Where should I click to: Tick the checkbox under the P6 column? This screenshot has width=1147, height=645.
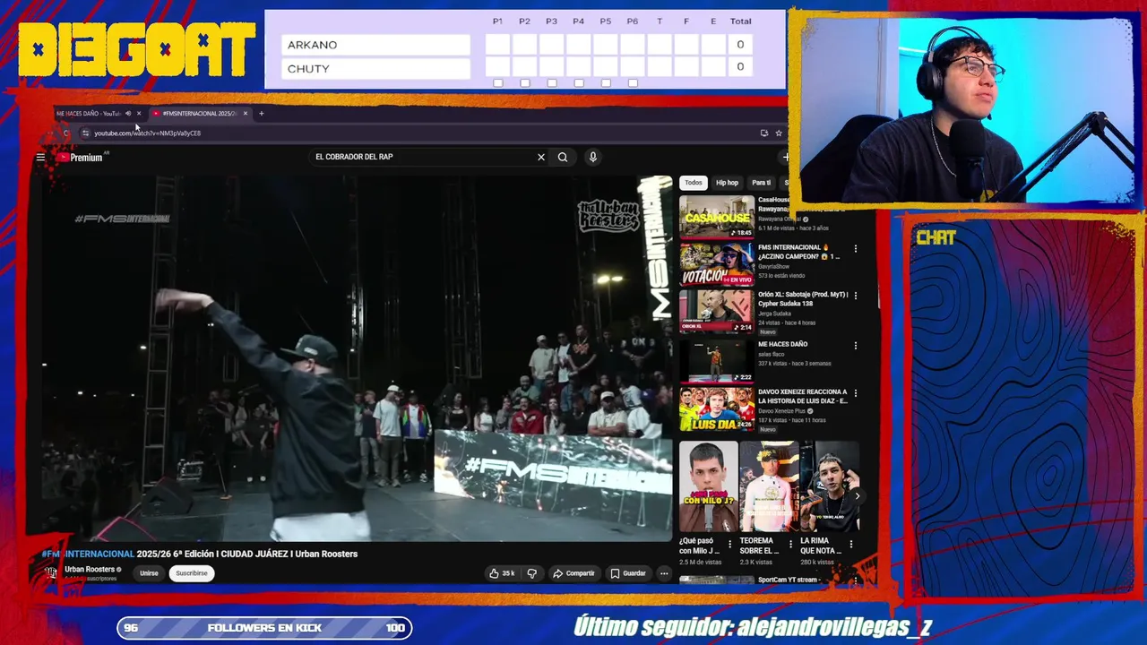[633, 83]
